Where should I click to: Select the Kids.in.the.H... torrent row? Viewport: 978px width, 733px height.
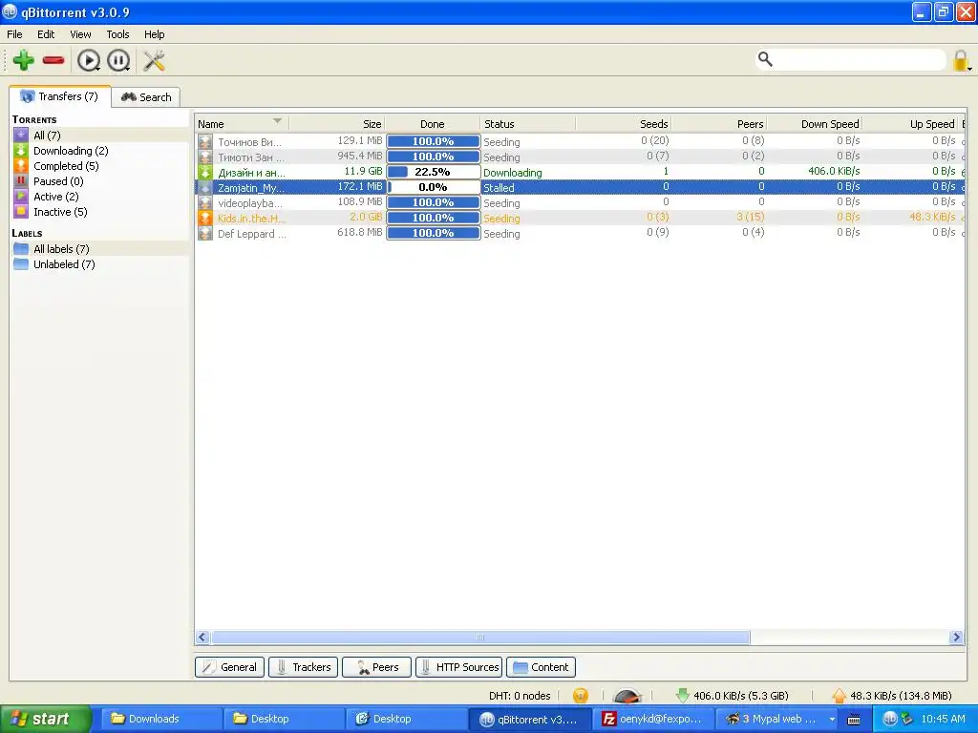coord(580,218)
